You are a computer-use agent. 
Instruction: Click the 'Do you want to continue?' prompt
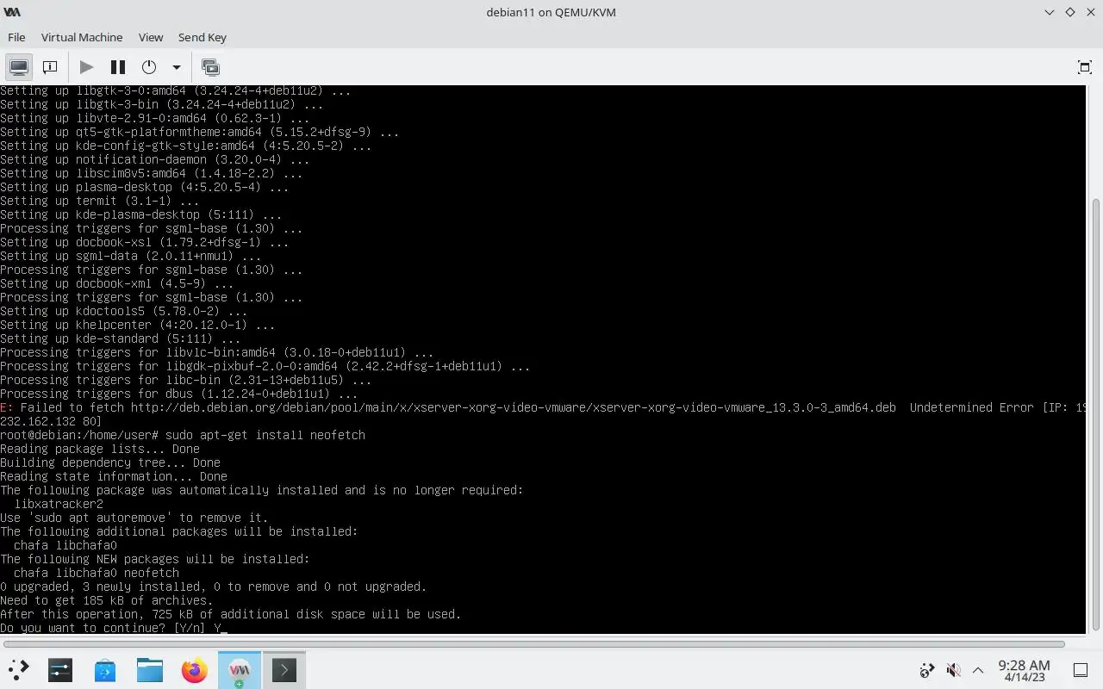[114, 628]
